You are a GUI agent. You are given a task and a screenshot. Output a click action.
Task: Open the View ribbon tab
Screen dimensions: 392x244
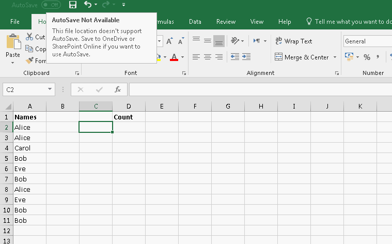click(257, 22)
